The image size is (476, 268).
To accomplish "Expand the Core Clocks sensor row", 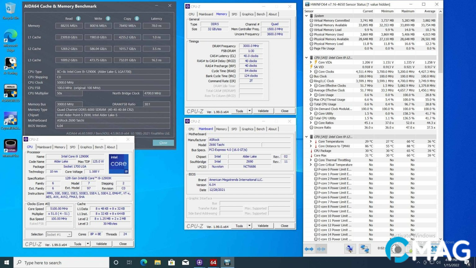I will [x=311, y=72].
